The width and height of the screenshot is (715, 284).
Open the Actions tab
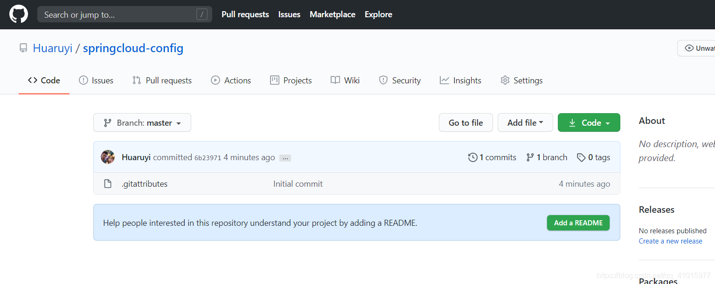pyautogui.click(x=231, y=80)
